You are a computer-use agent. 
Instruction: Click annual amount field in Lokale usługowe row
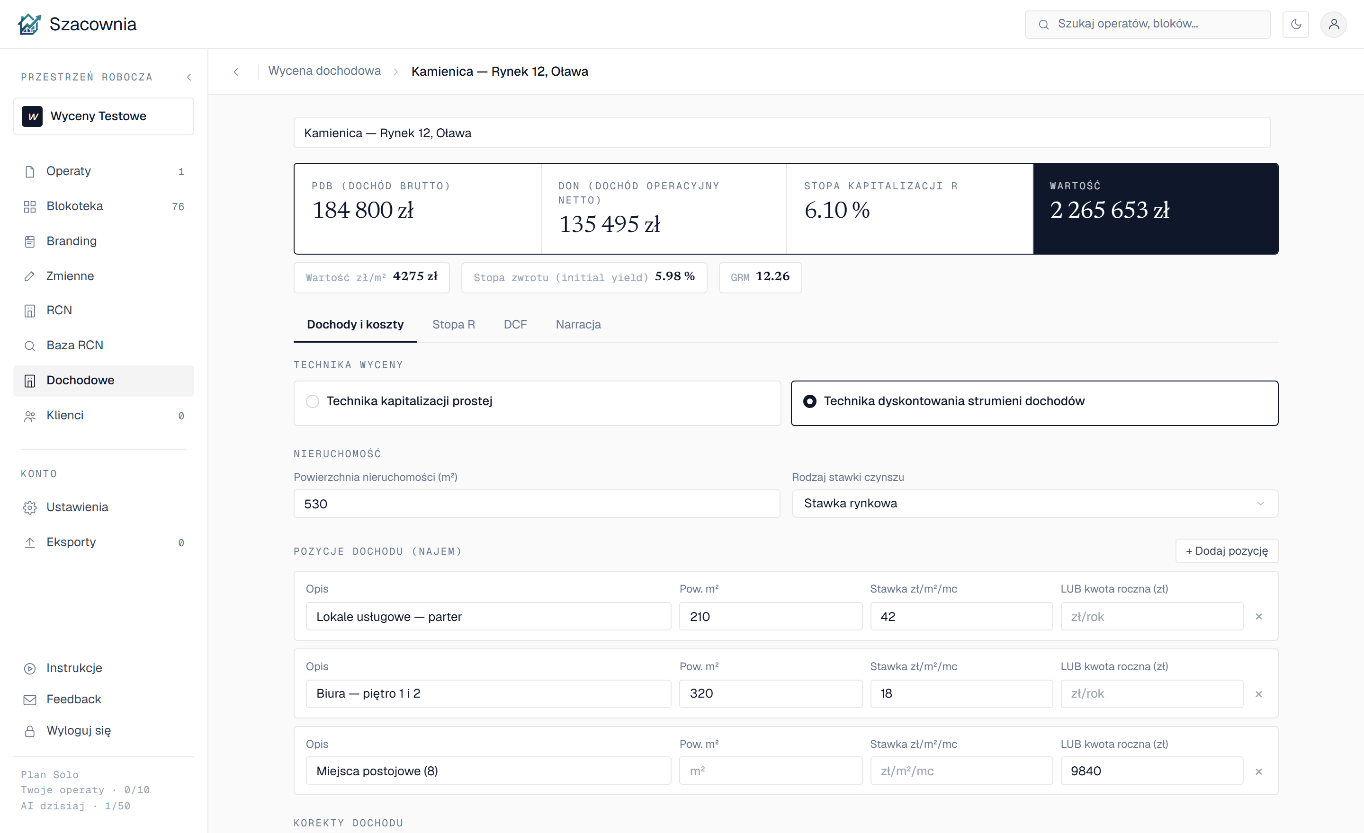tap(1151, 616)
